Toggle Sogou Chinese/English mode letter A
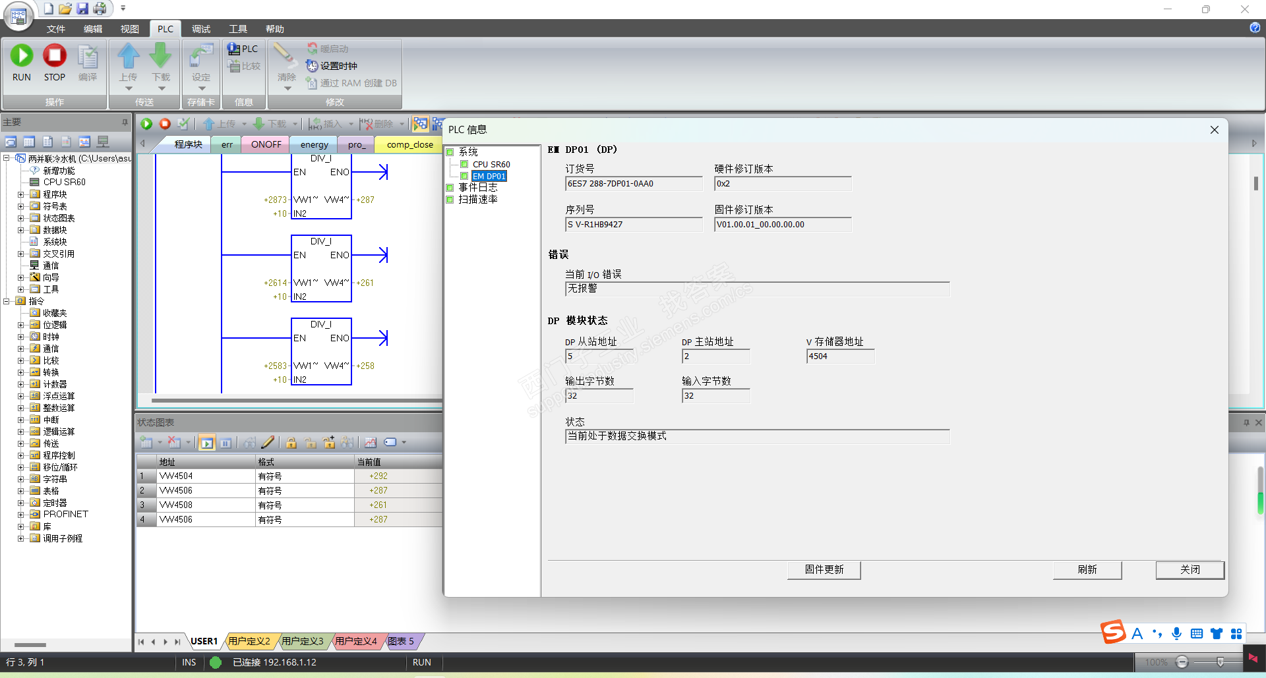 (x=1137, y=634)
